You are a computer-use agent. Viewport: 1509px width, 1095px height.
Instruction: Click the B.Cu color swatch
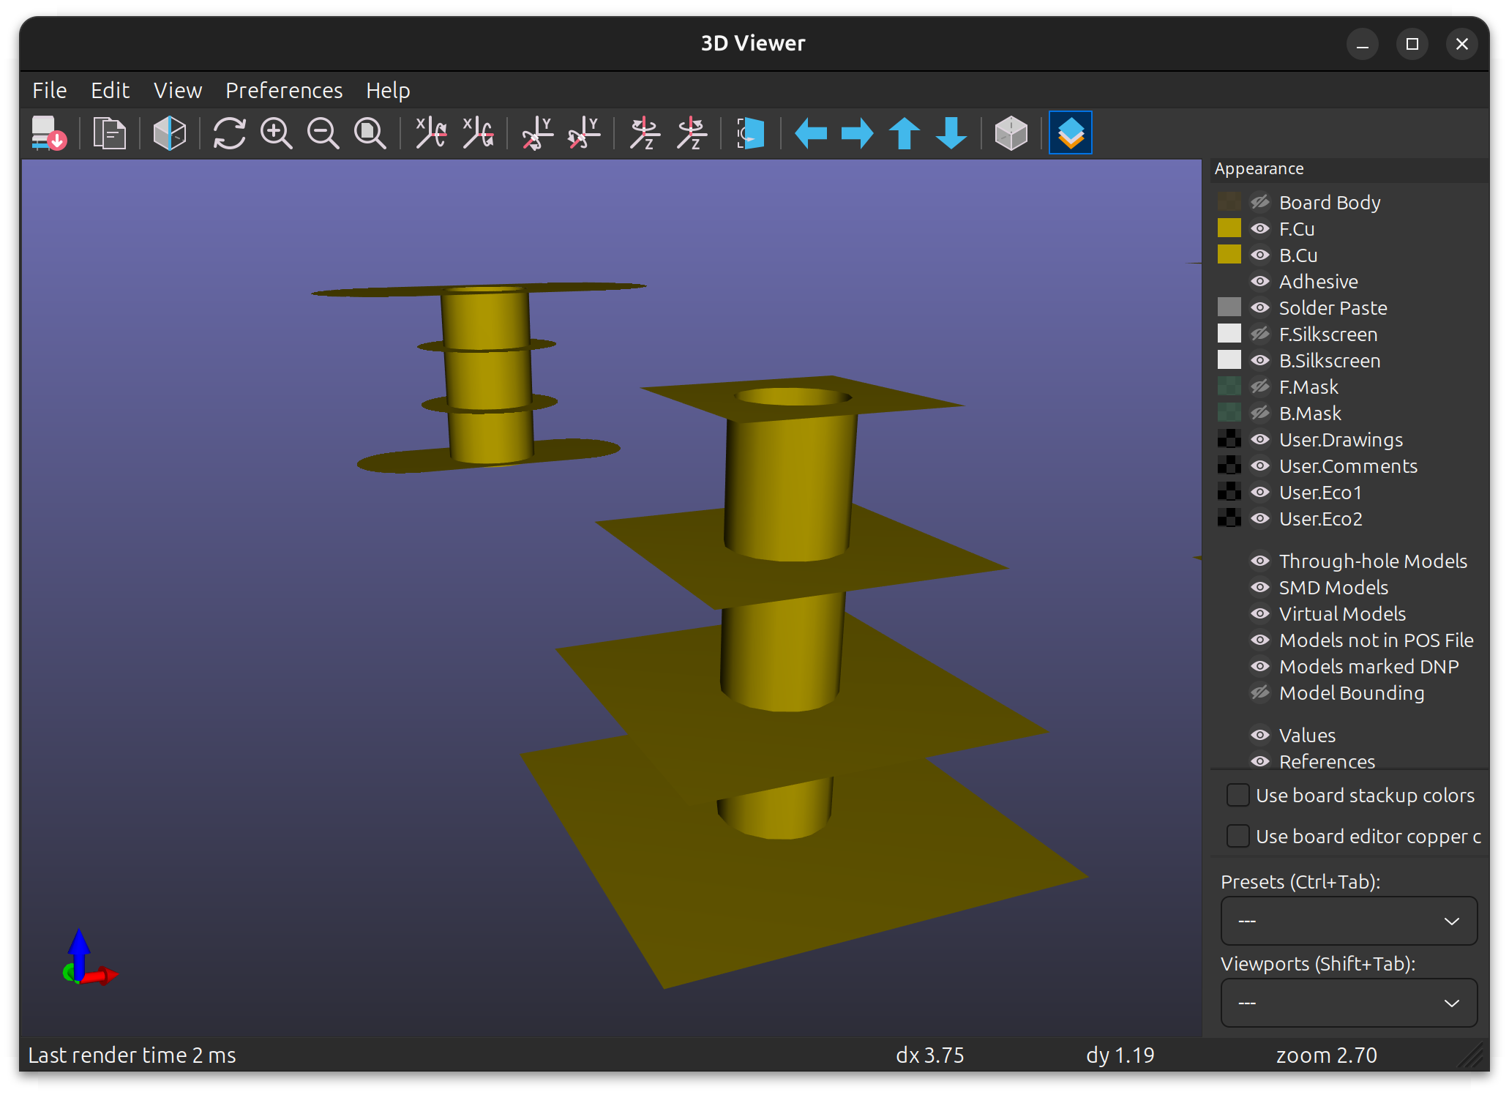1229,255
